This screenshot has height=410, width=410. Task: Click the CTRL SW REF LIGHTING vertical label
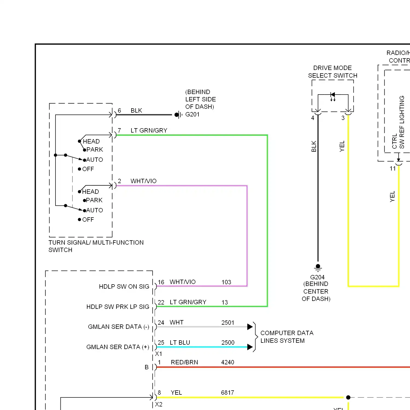[398, 122]
